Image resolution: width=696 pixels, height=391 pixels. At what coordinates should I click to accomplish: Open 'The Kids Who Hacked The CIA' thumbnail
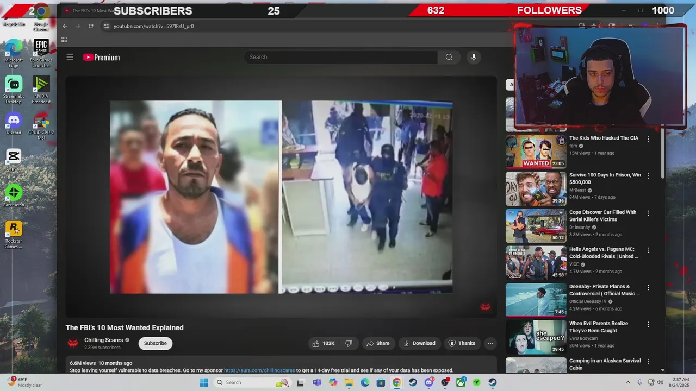[x=536, y=151]
